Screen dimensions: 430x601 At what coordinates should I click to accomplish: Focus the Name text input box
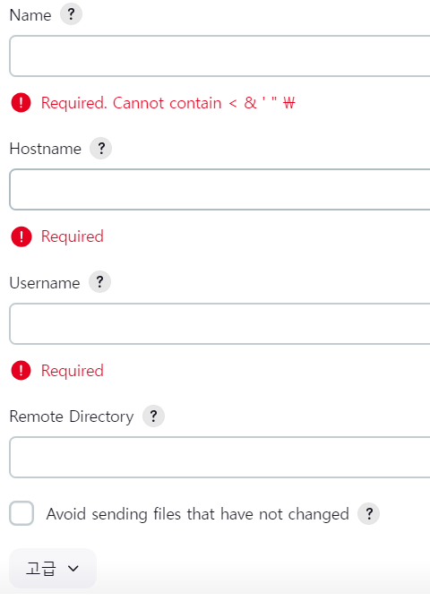tap(219, 56)
